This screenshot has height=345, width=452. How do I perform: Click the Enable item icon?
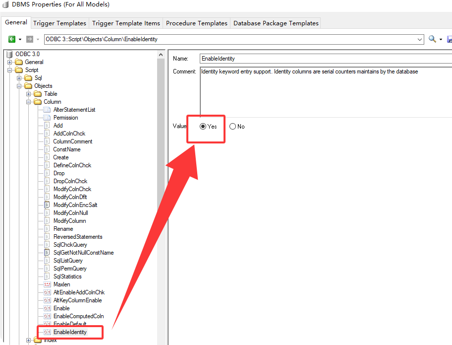point(47,308)
